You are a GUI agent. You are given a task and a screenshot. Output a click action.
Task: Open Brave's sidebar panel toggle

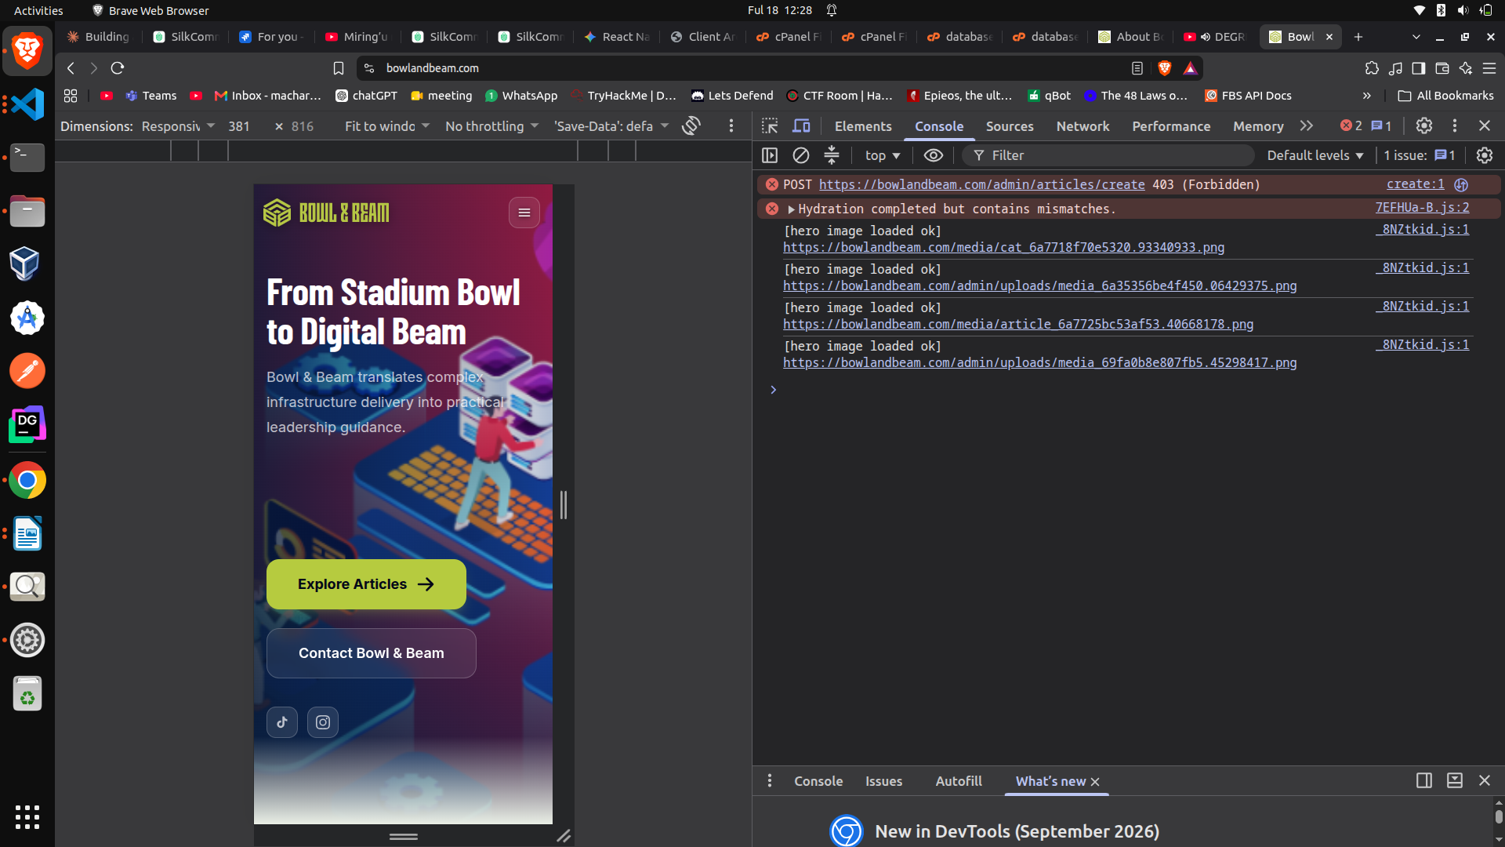point(1418,68)
